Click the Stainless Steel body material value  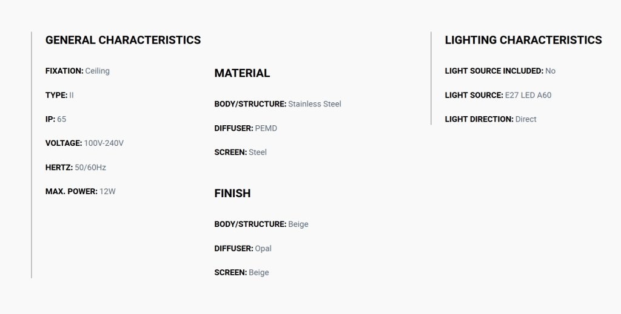315,104
